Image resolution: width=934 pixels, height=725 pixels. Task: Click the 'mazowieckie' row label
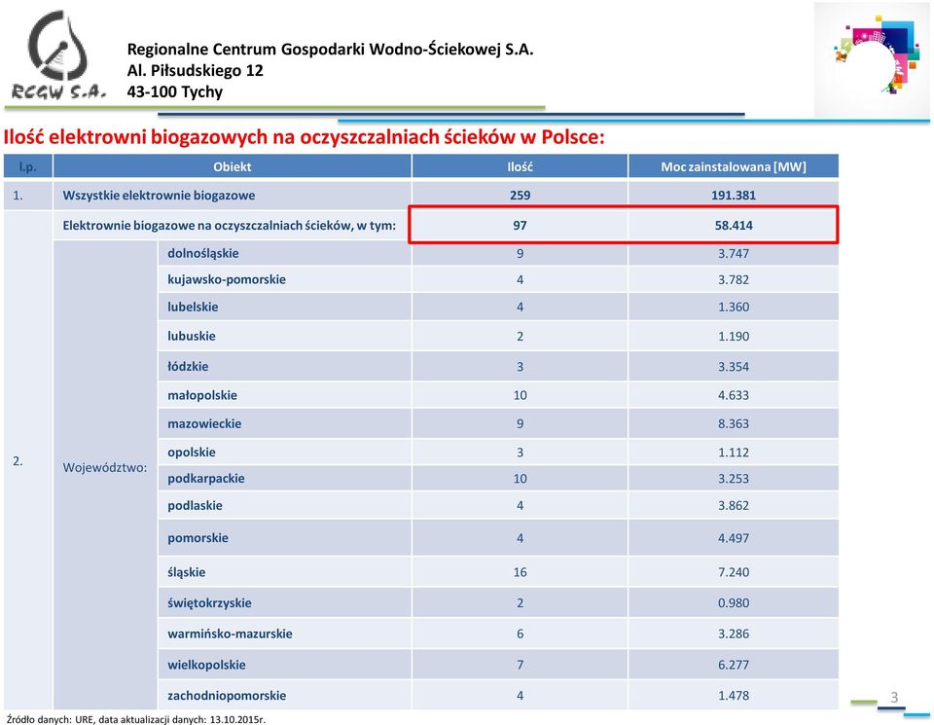click(x=204, y=424)
